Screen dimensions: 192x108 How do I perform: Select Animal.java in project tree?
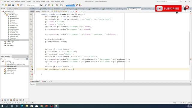point(13,16)
